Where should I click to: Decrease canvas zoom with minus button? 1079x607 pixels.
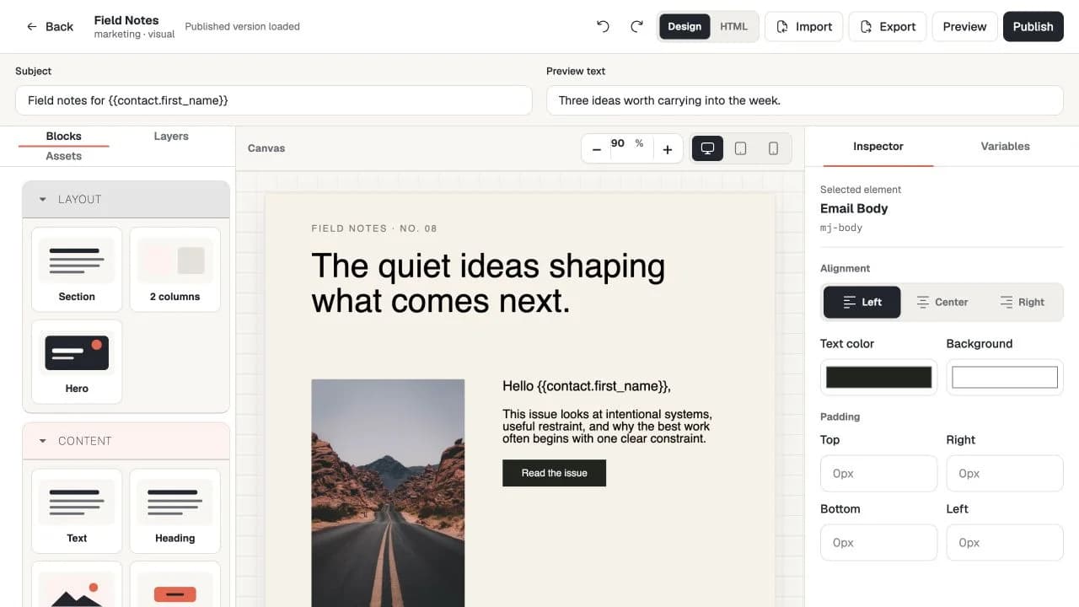point(597,148)
